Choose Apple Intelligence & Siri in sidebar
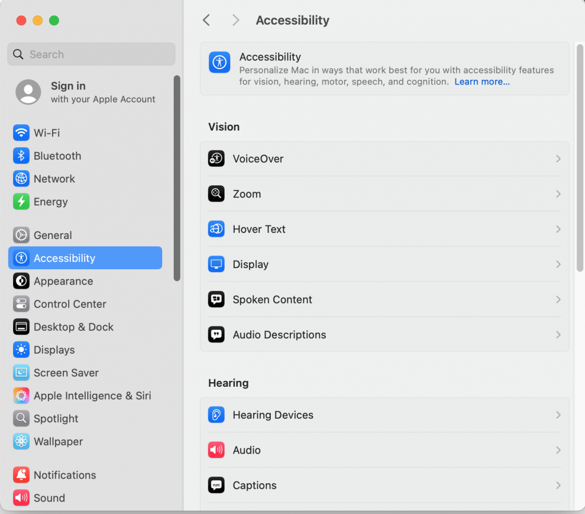Screen dimensions: 585x514 pyautogui.click(x=92, y=395)
